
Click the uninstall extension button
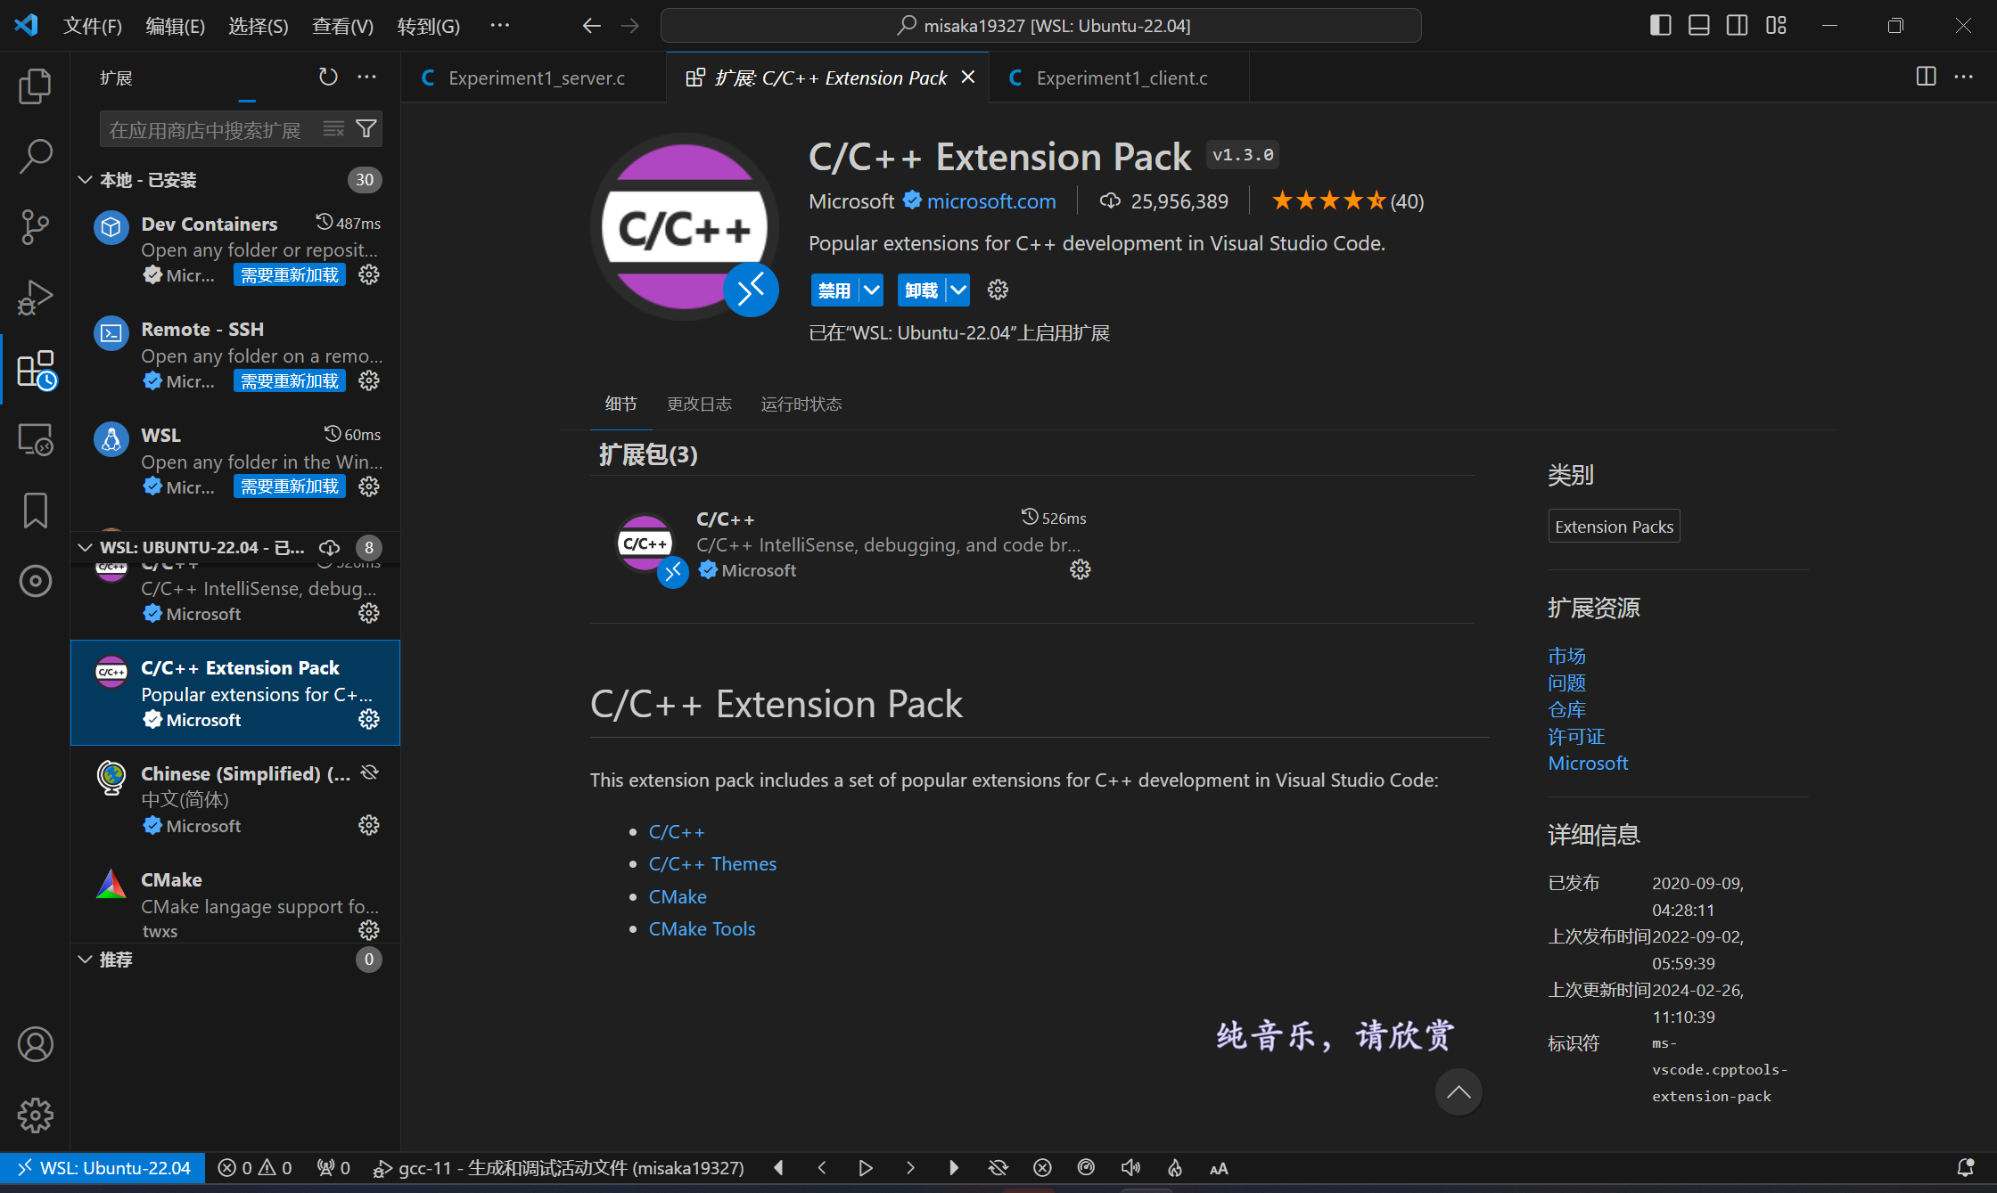click(x=921, y=290)
